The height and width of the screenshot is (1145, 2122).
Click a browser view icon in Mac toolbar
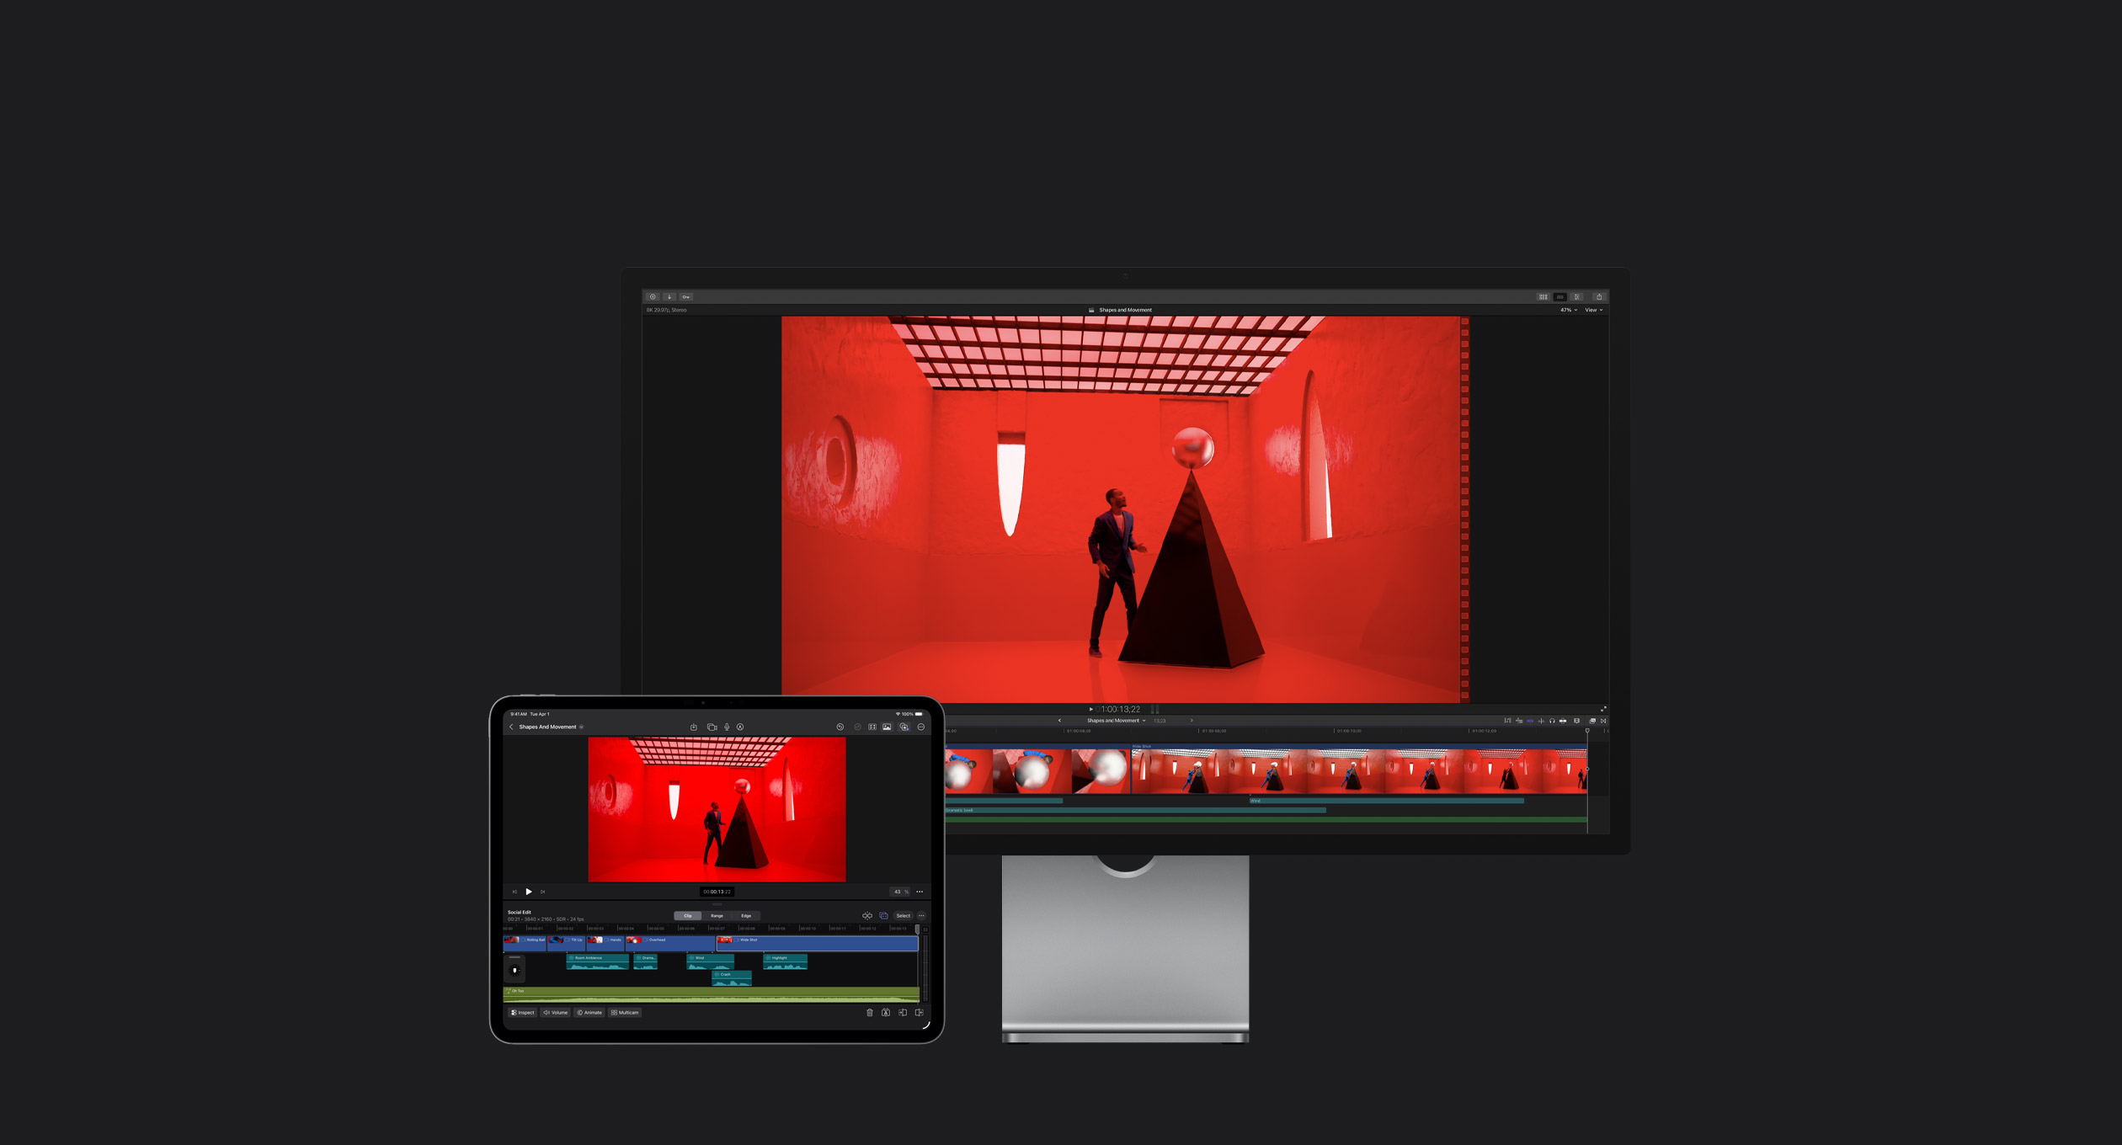[1543, 296]
